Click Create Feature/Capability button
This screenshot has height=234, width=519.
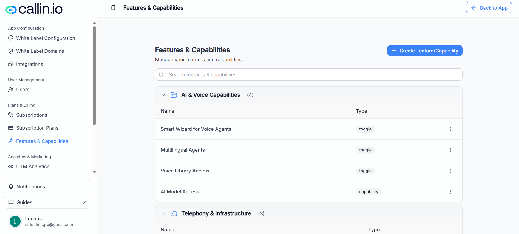point(425,51)
